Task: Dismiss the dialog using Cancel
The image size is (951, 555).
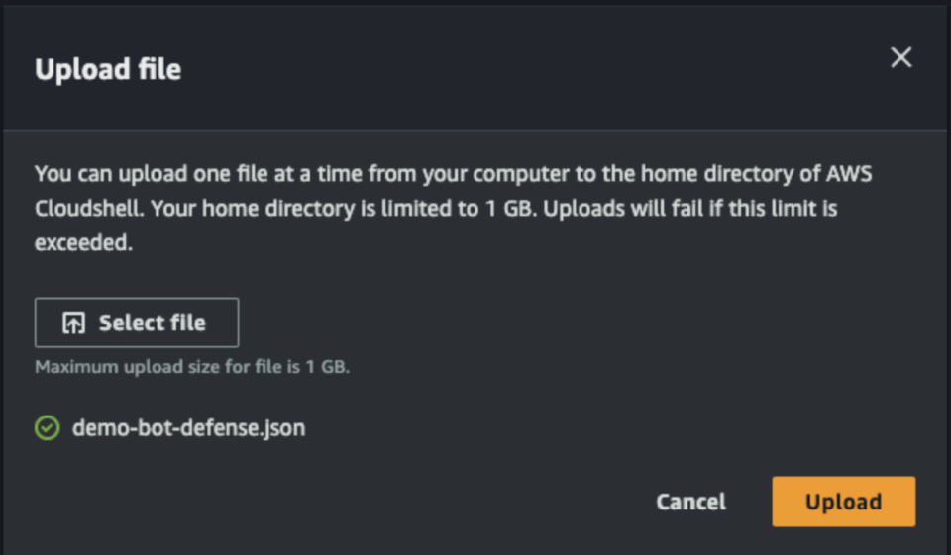Action: [690, 502]
